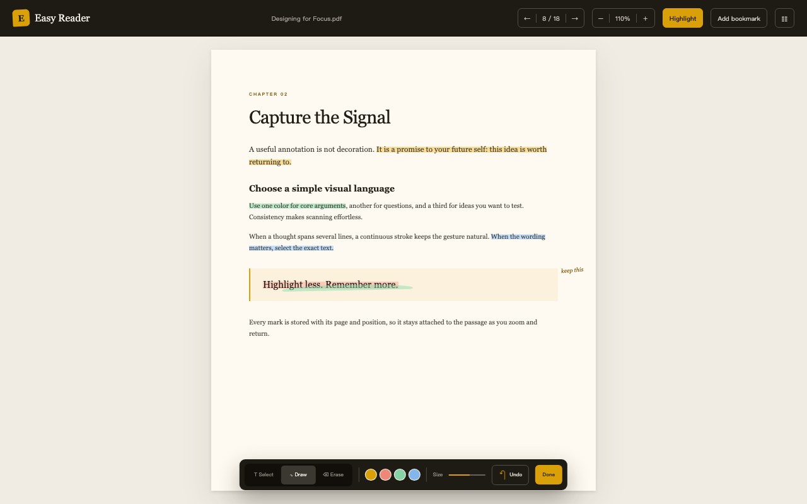The width and height of the screenshot is (807, 504).
Task: Click the Highlight button
Action: coord(683,18)
